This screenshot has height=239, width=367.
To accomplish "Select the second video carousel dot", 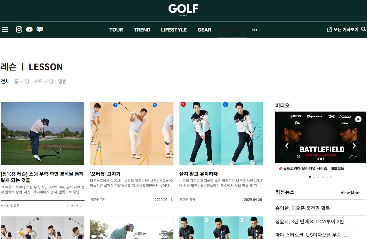I will [x=314, y=177].
